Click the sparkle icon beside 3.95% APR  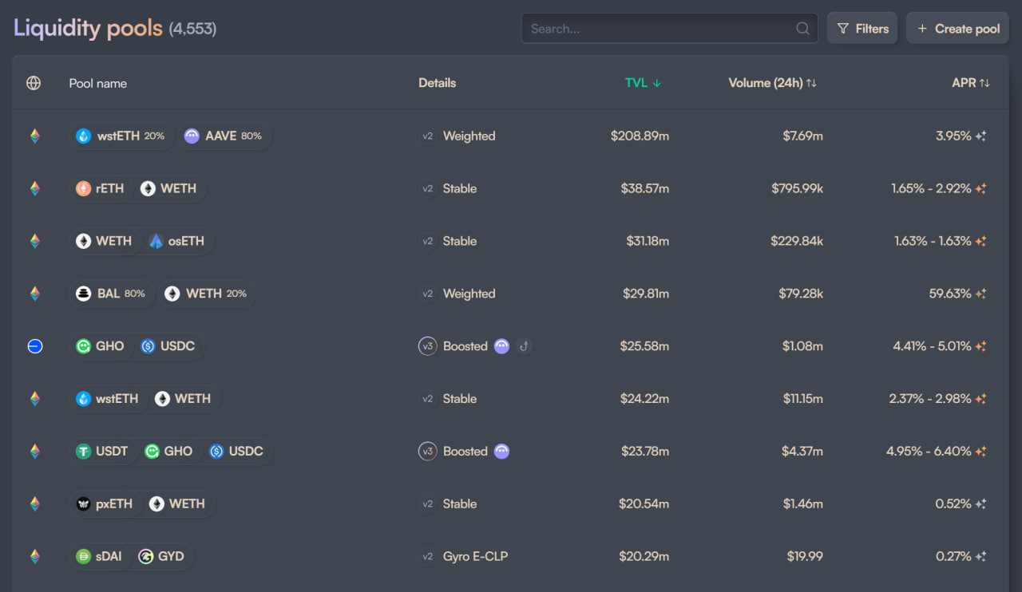[981, 136]
